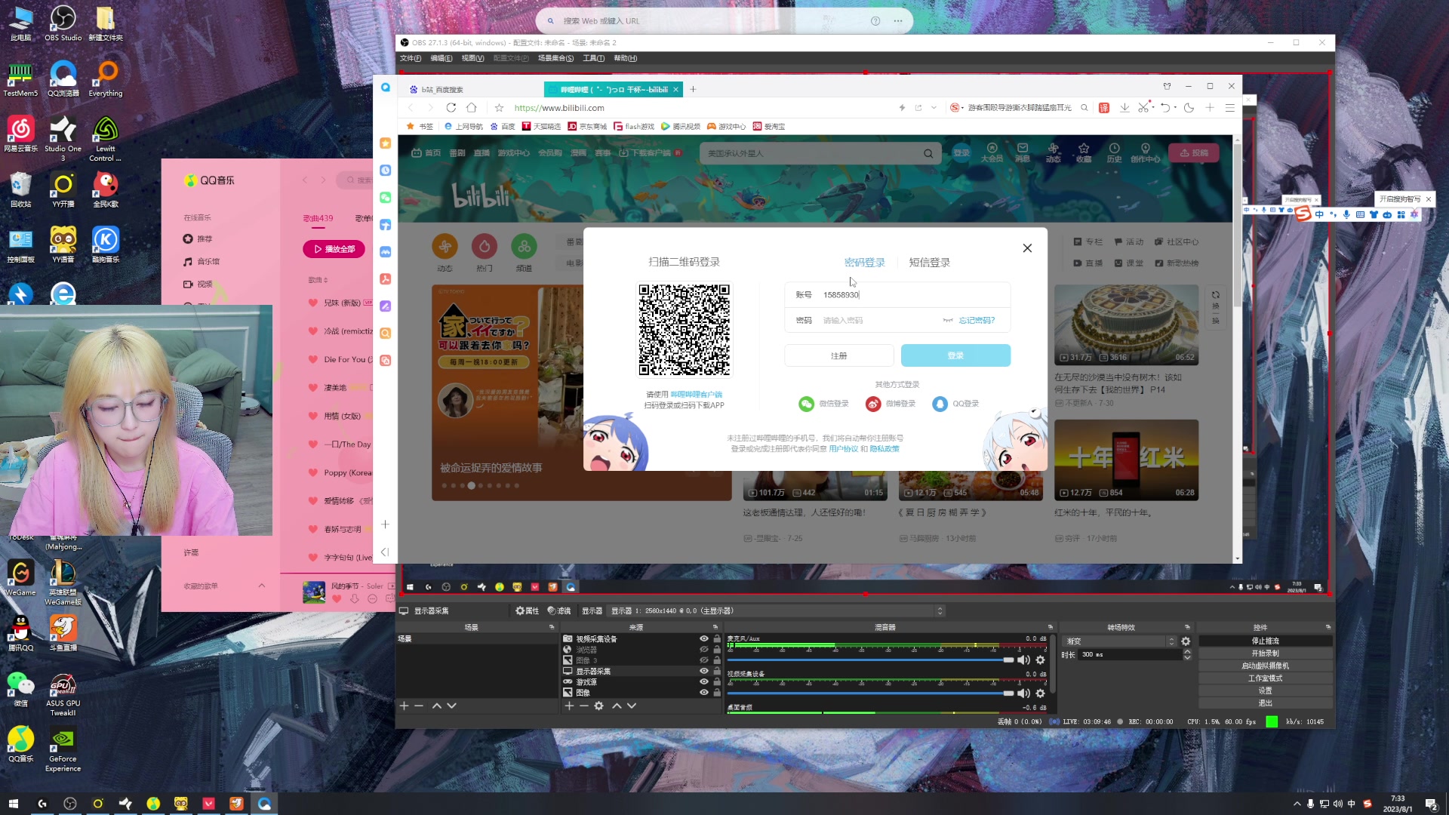Click the 微博登录 Weibo login icon
Viewport: 1449px width, 815px height.
click(873, 404)
